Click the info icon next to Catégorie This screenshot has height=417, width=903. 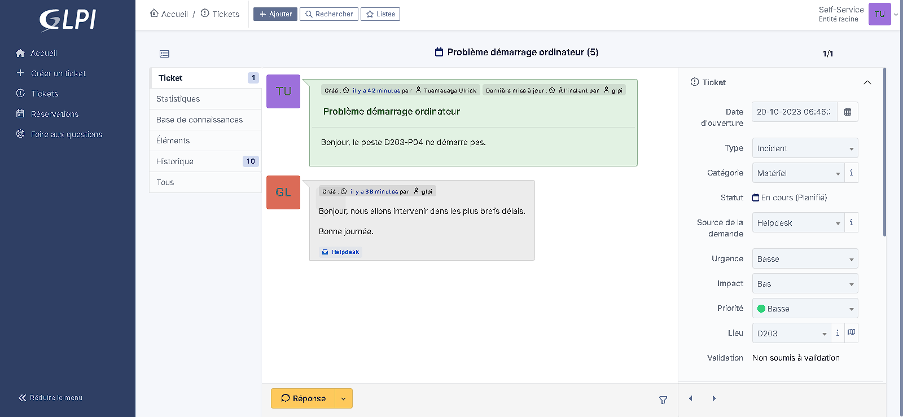(851, 173)
